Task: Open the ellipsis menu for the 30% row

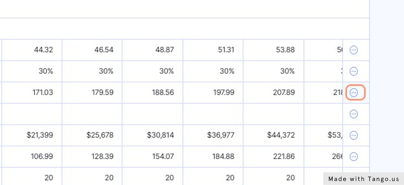Action: [353, 71]
